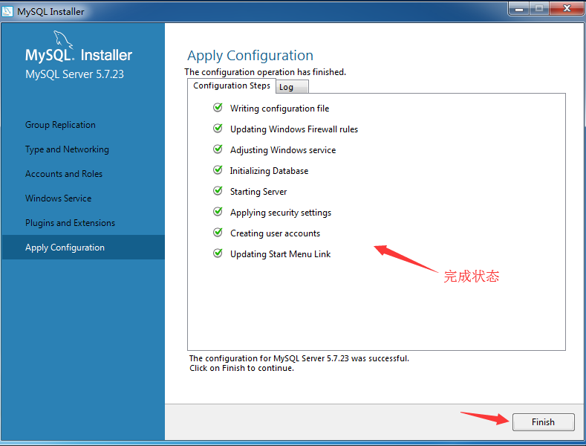Click the checkmark icon for Updating Windows Firewall rules
This screenshot has width=586, height=446.
pos(218,129)
